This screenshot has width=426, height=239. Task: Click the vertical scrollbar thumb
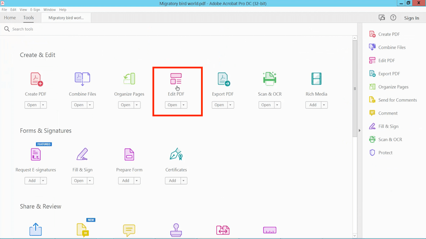click(x=355, y=89)
